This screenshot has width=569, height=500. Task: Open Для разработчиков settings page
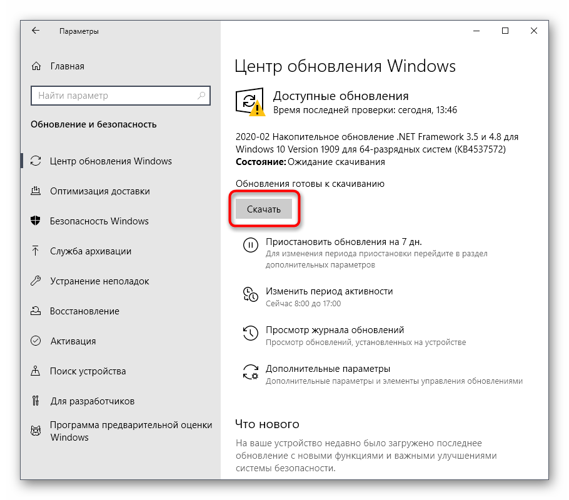92,401
